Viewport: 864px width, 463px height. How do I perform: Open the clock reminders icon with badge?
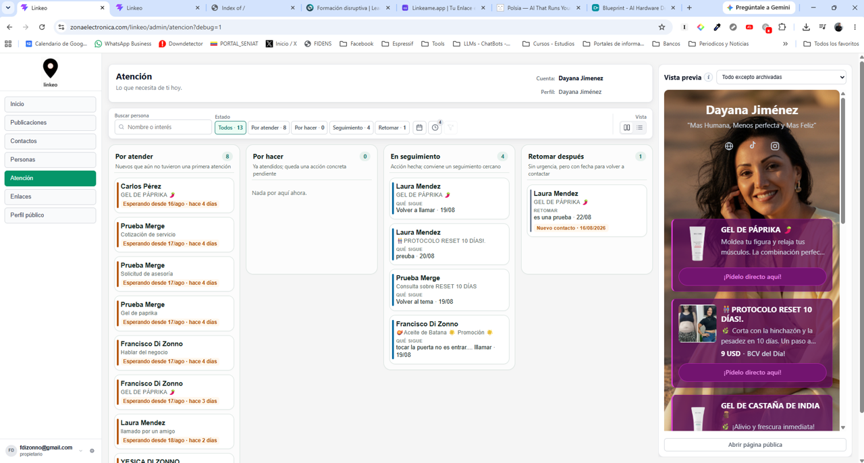coord(435,128)
